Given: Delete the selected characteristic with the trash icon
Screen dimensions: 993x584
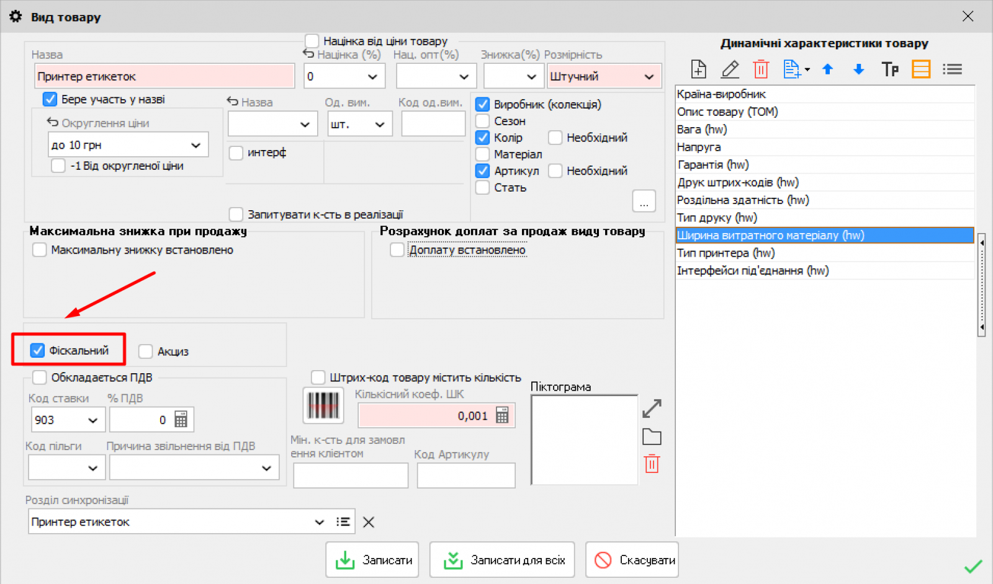Looking at the screenshot, I should coord(761,69).
